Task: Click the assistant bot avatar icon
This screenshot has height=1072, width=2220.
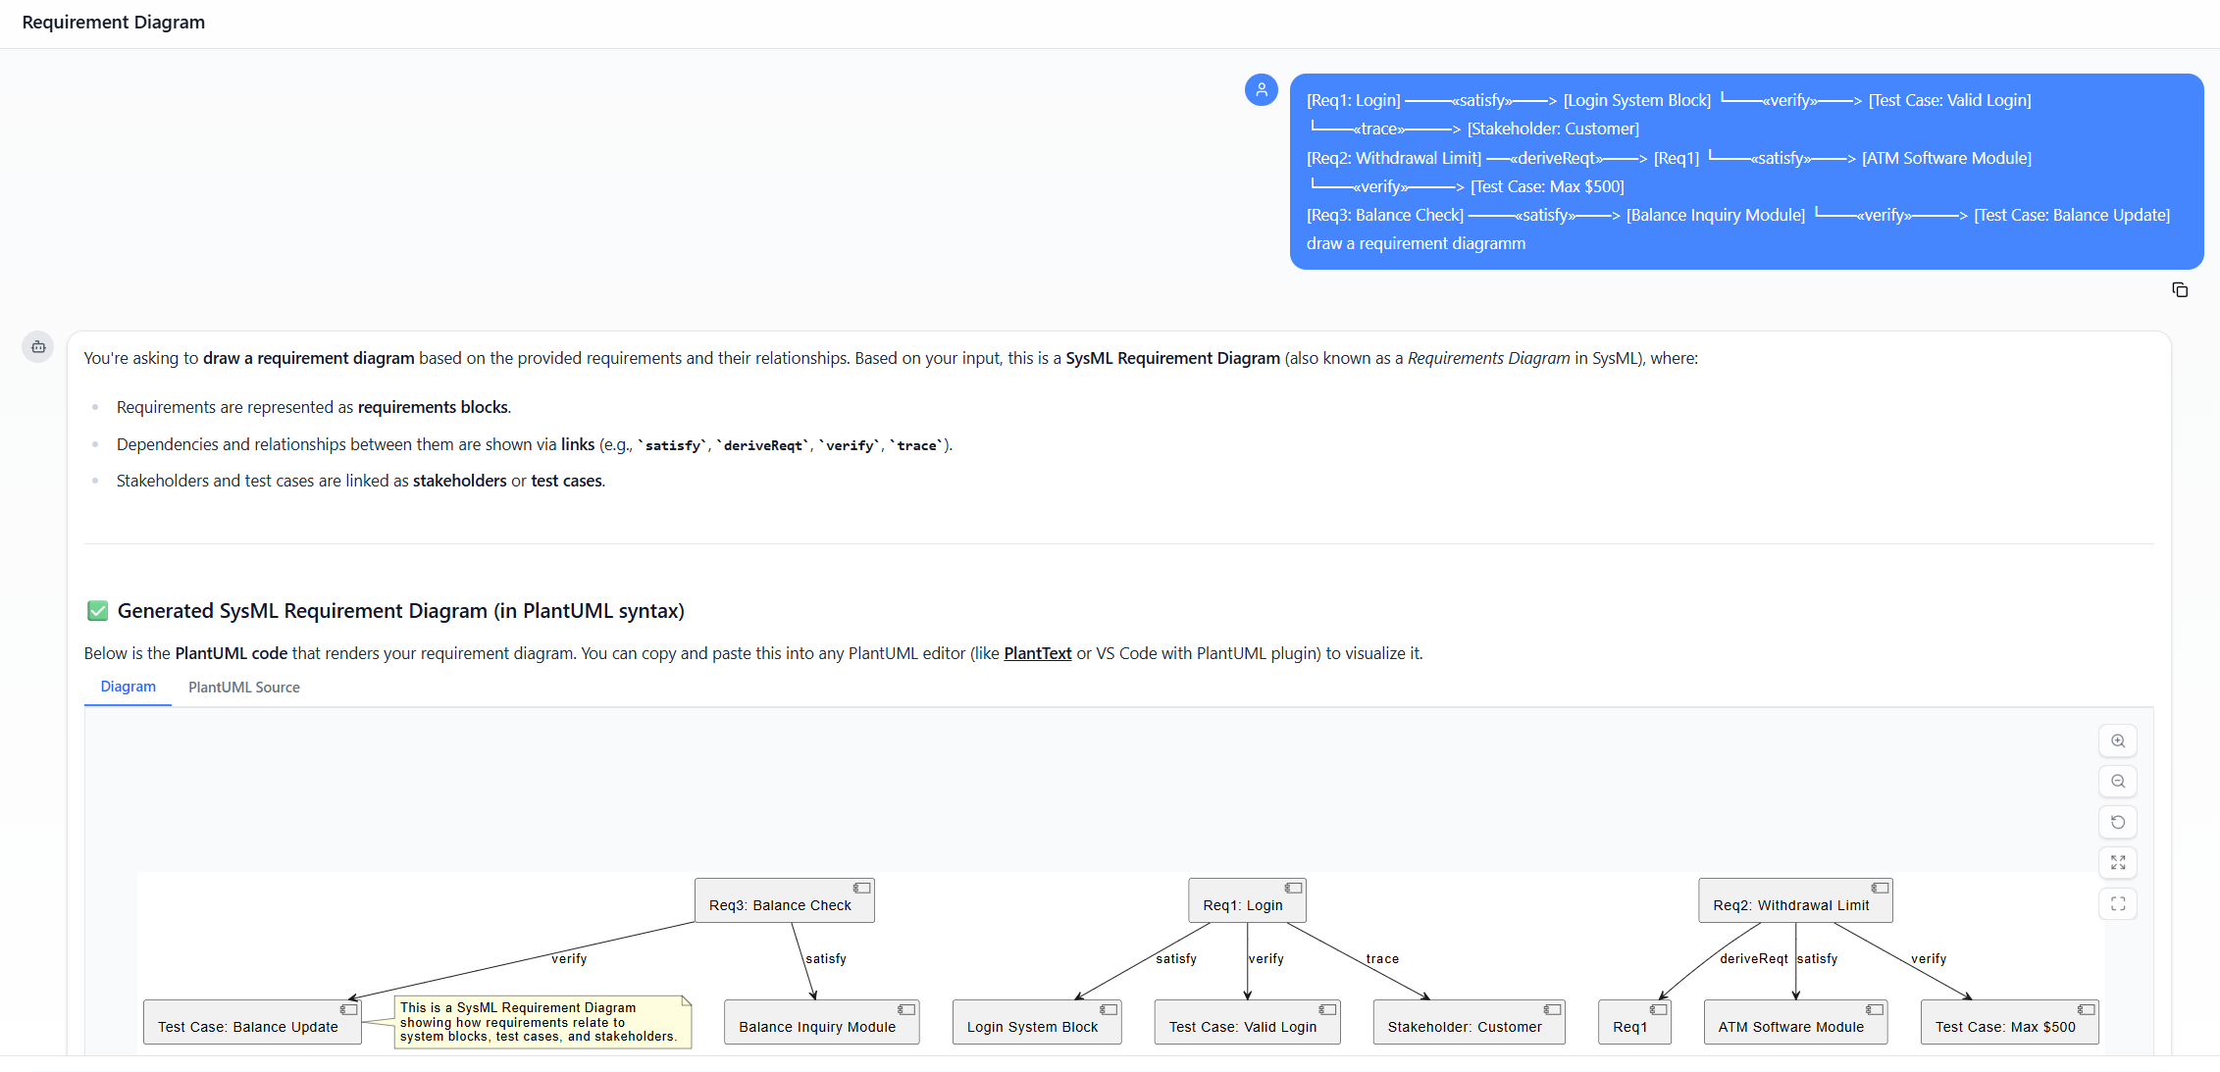Action: (x=38, y=346)
